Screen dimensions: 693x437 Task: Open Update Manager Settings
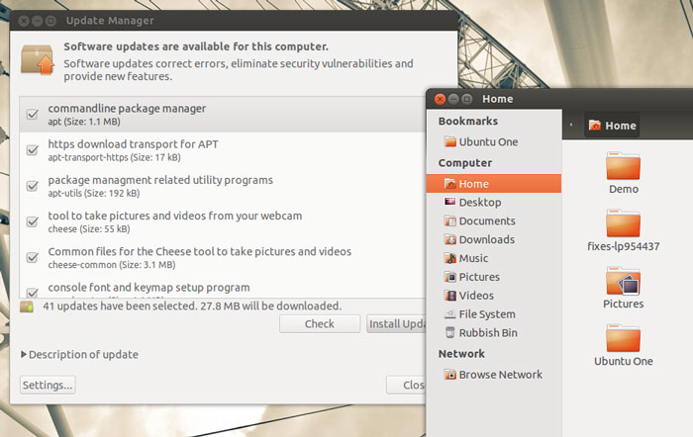click(48, 385)
